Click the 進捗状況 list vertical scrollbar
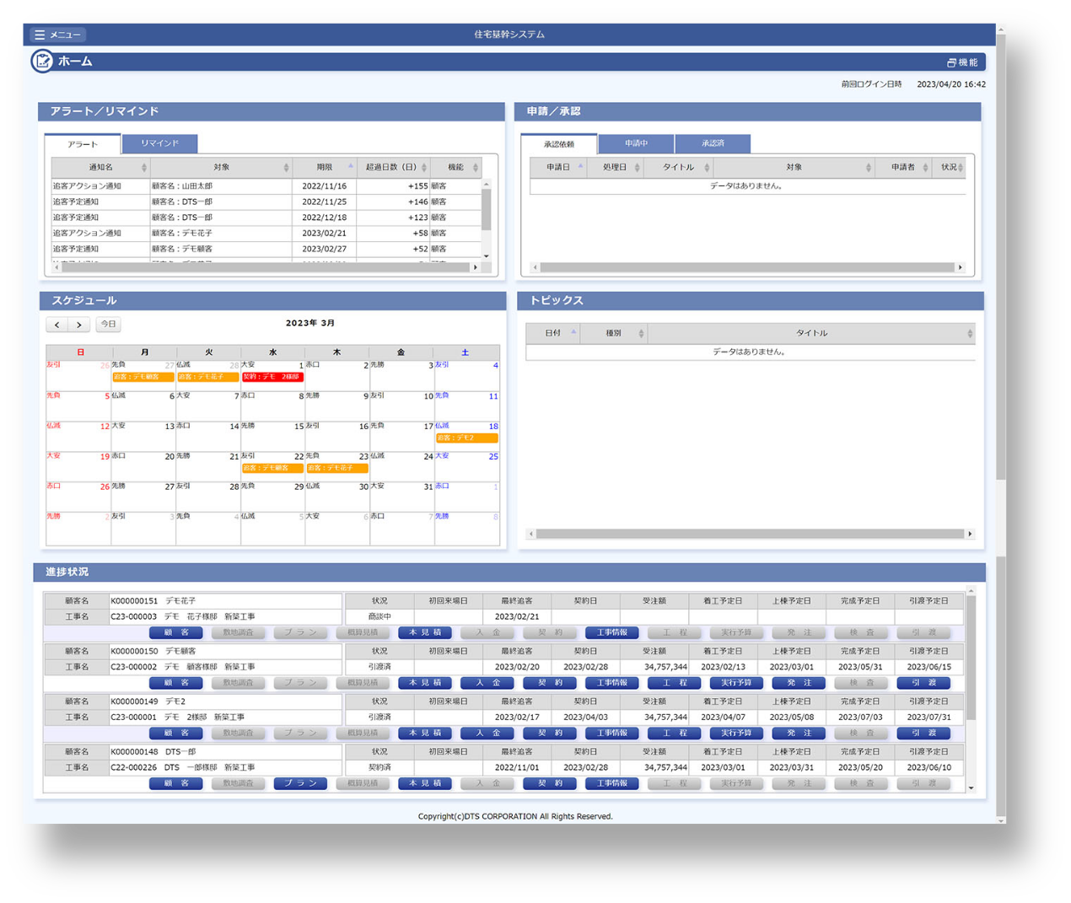Image resolution: width=1071 pixels, height=903 pixels. [x=971, y=658]
